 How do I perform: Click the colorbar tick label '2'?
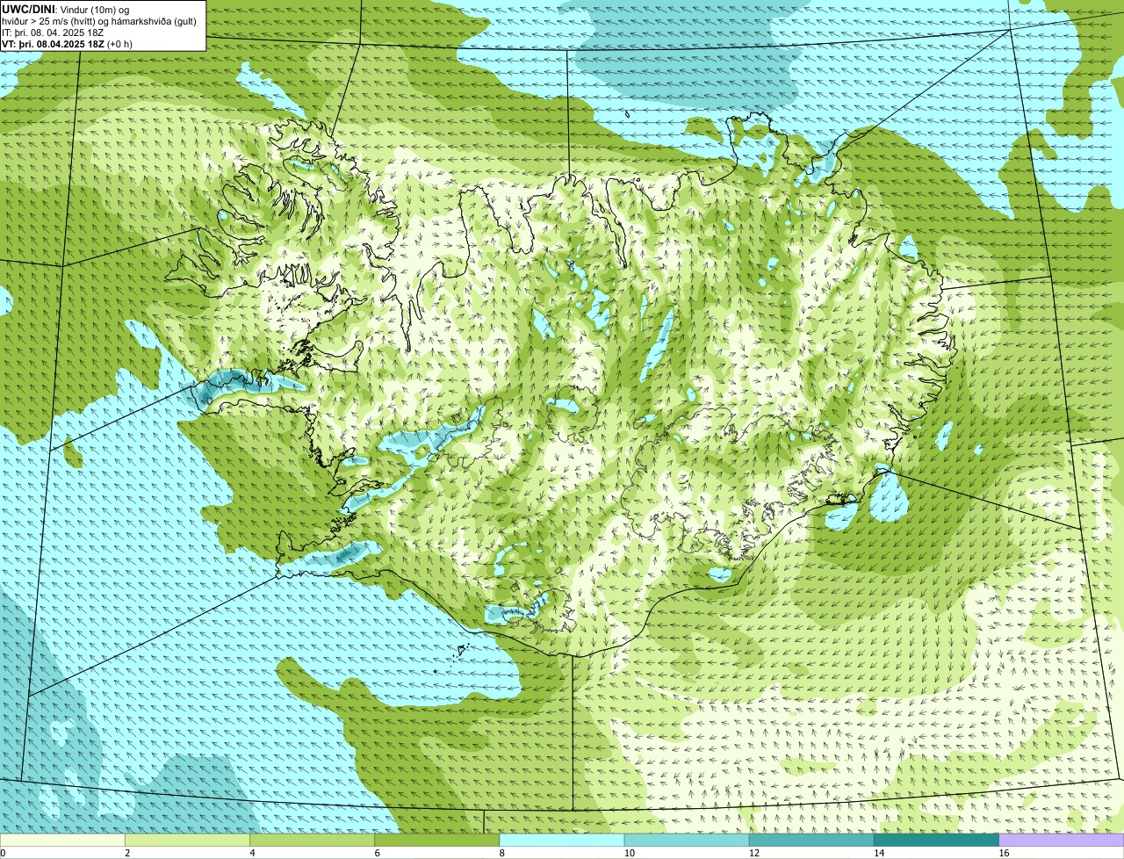[127, 853]
